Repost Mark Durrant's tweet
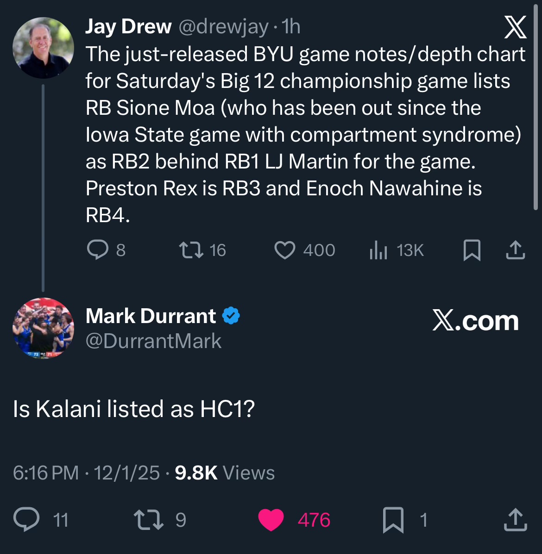 point(149,519)
